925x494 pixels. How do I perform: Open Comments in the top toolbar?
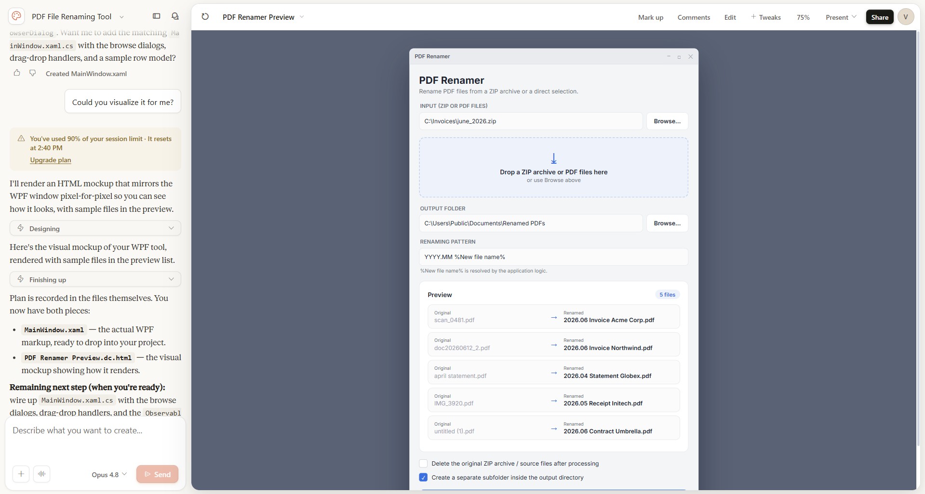pos(694,17)
